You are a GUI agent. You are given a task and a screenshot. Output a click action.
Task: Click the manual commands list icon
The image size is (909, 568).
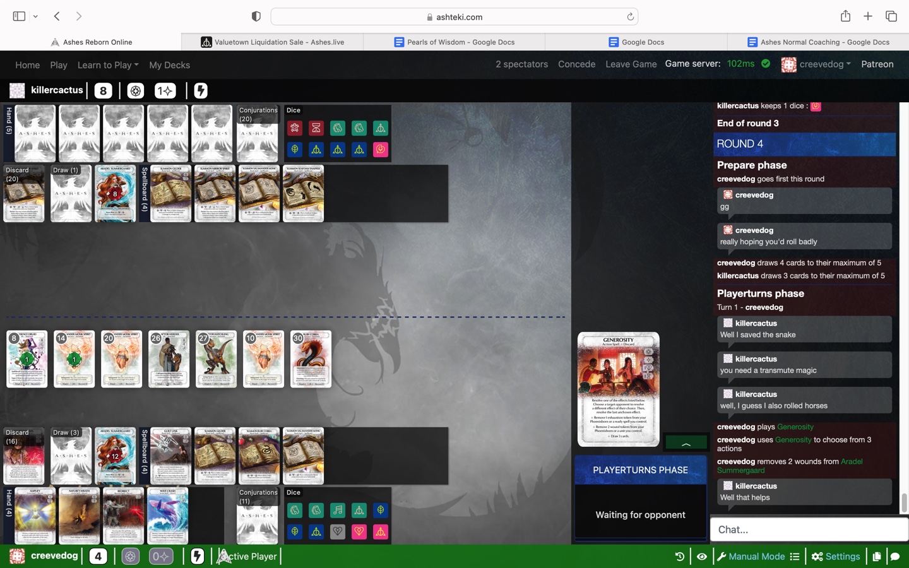click(x=795, y=556)
